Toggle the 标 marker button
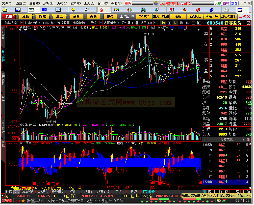Image resolution: width=254 pixels, height=205 pixels. coord(163,23)
